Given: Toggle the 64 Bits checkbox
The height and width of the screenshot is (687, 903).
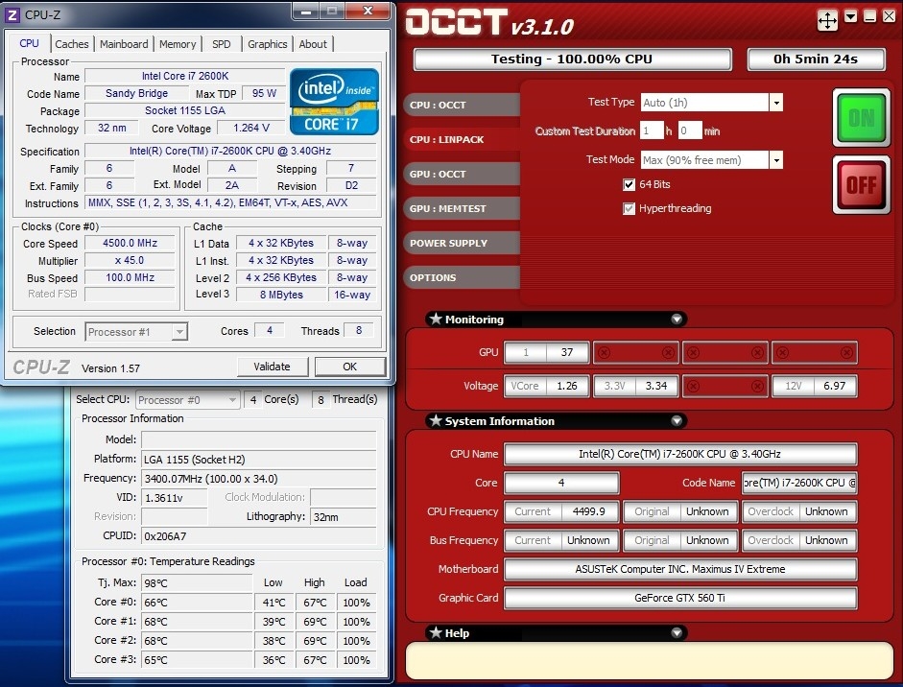Looking at the screenshot, I should [629, 184].
